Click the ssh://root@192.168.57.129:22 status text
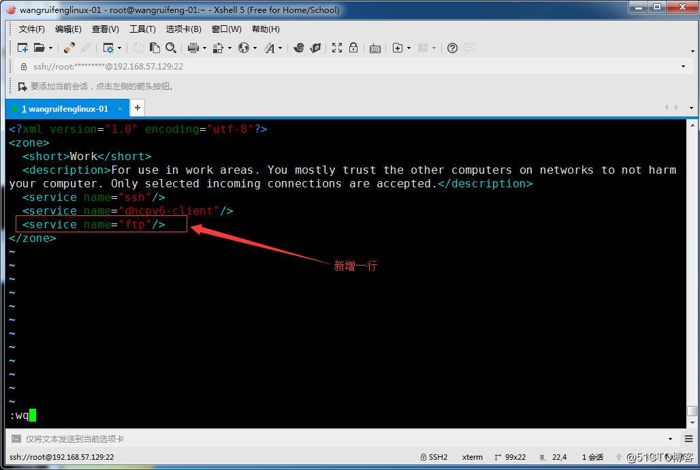 pyautogui.click(x=61, y=457)
